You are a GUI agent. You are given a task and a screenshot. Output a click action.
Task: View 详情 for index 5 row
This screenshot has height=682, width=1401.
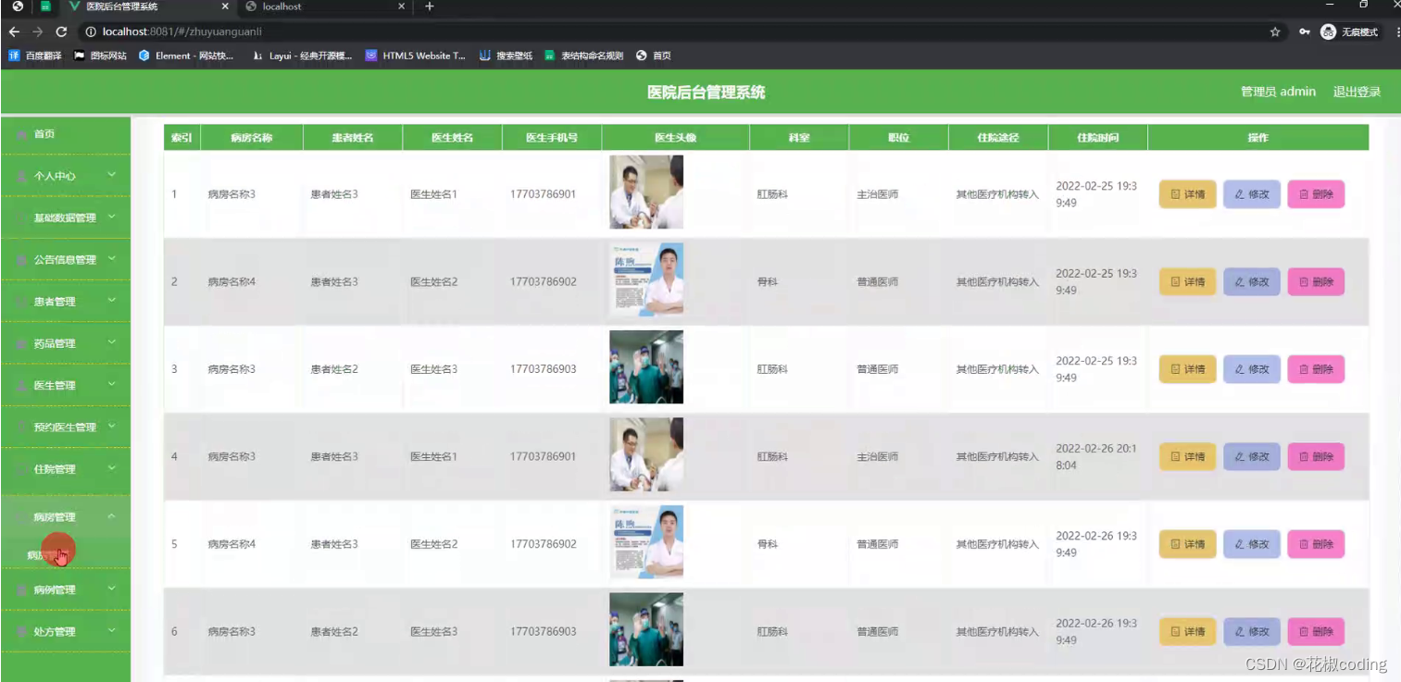click(1188, 544)
